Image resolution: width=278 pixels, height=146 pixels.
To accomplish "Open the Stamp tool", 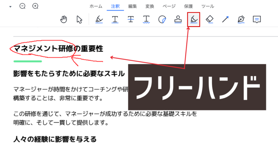I will pyautogui.click(x=177, y=19).
